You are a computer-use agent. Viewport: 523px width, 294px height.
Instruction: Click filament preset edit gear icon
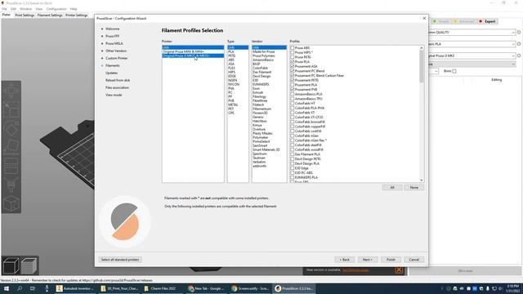pos(519,44)
